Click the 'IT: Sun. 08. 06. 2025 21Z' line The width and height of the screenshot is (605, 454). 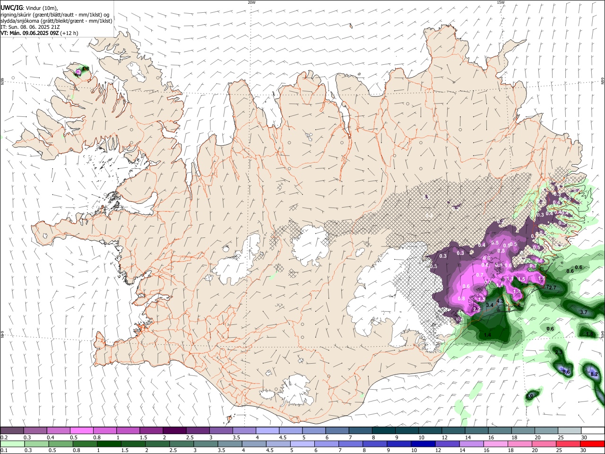pos(30,27)
